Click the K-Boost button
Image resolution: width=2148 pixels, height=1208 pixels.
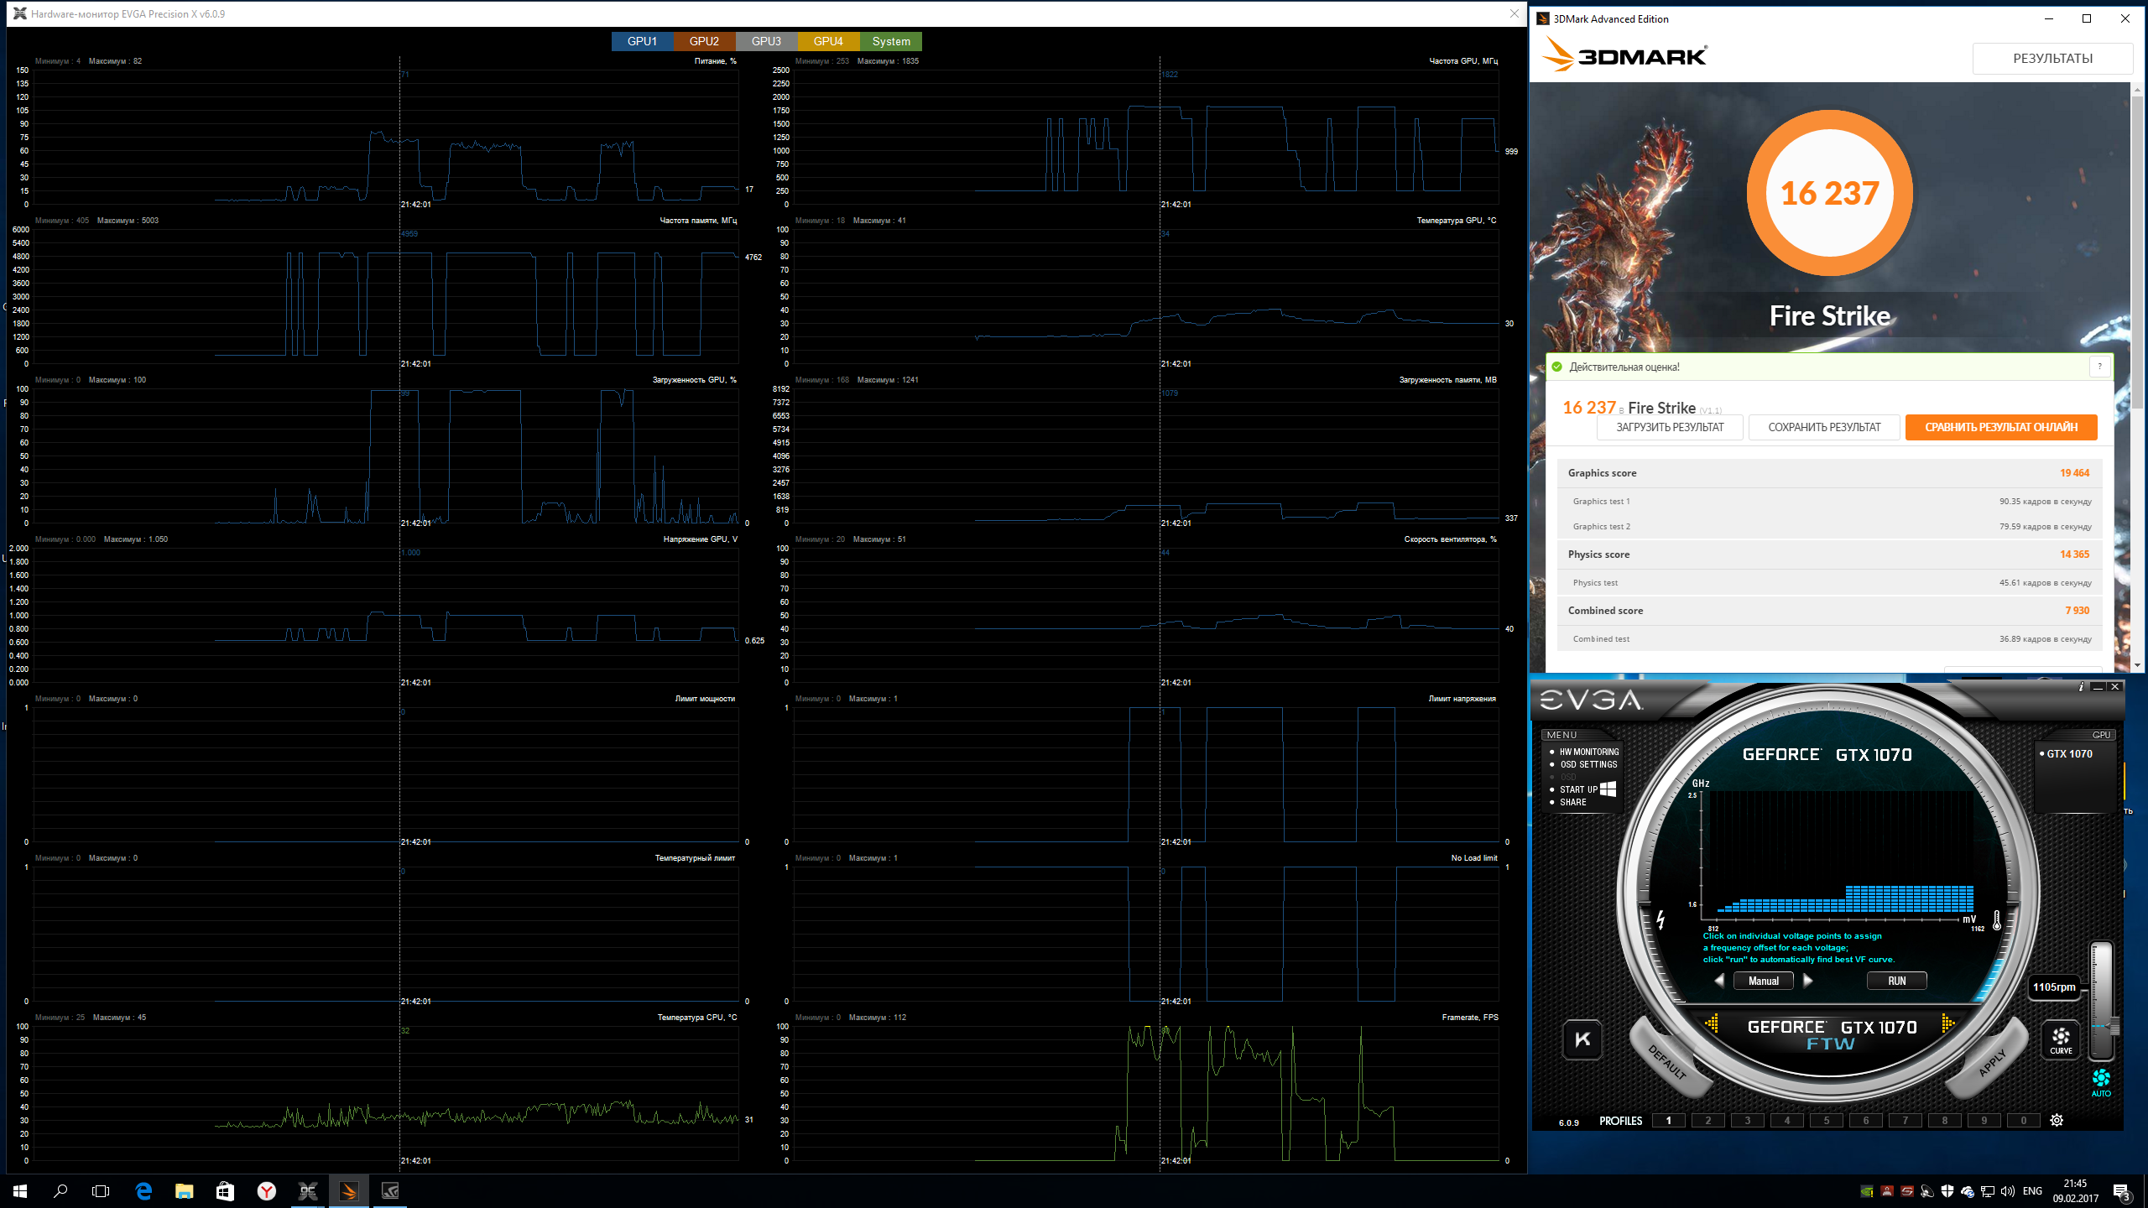point(1582,1040)
